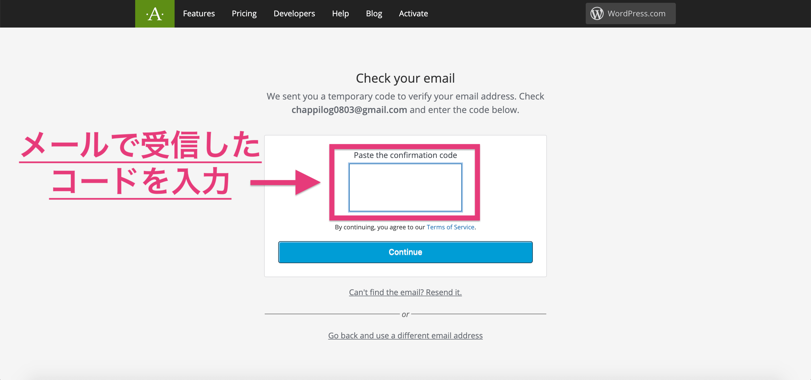
Task: Click the 'Paste the confirmation code' label
Action: pyautogui.click(x=405, y=155)
